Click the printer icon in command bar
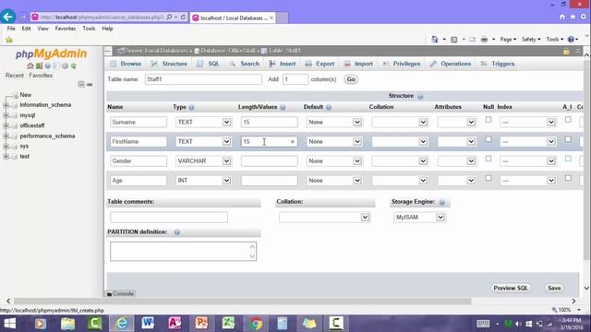591x332 pixels. (484, 39)
